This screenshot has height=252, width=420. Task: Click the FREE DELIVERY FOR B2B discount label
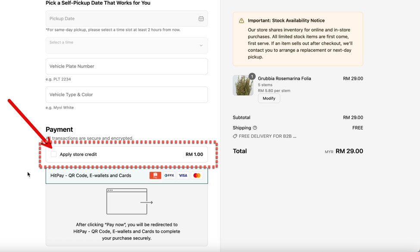point(267,136)
